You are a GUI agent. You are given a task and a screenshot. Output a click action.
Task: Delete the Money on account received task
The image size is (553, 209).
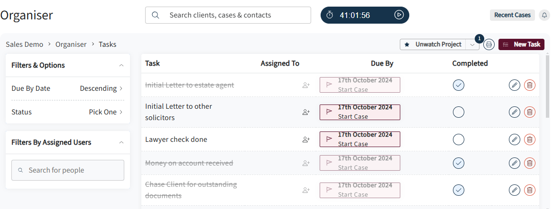click(x=529, y=163)
